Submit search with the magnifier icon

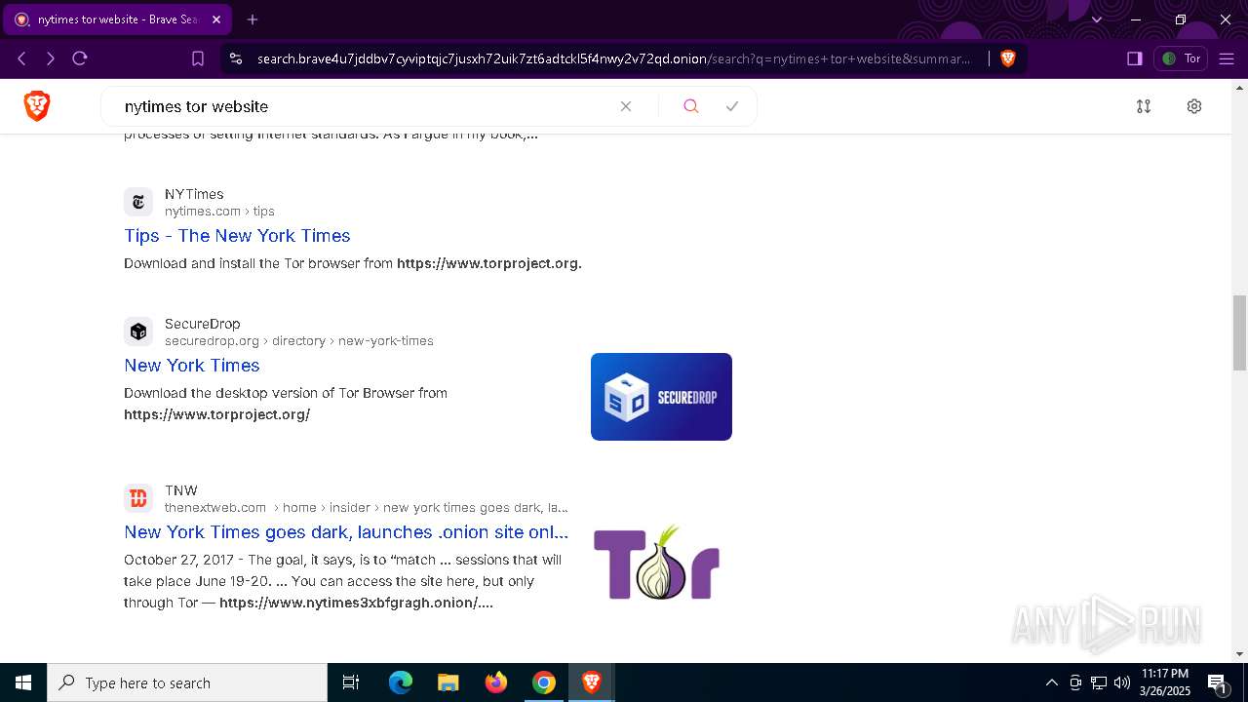(x=691, y=106)
